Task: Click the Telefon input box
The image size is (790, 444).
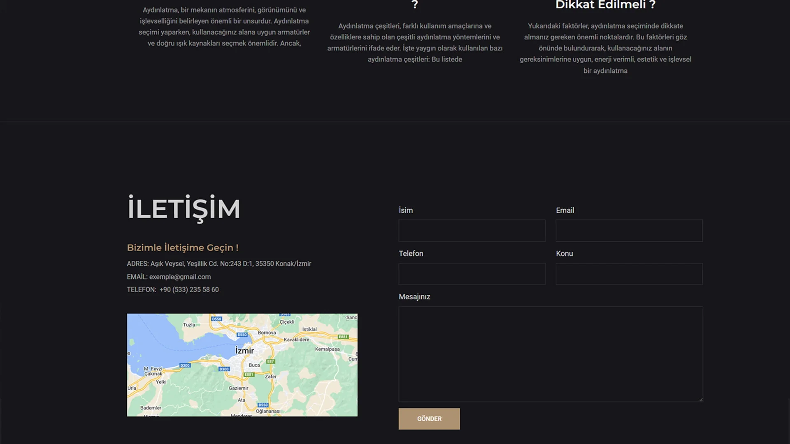Action: tap(472, 274)
